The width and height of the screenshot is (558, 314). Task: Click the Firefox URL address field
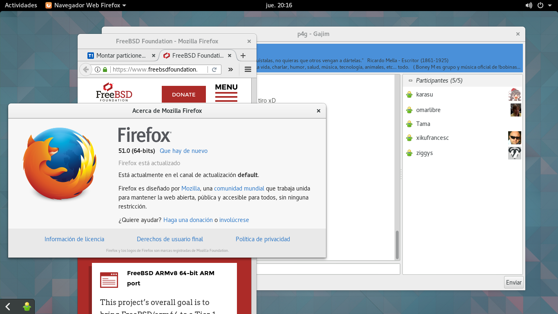coord(159,70)
